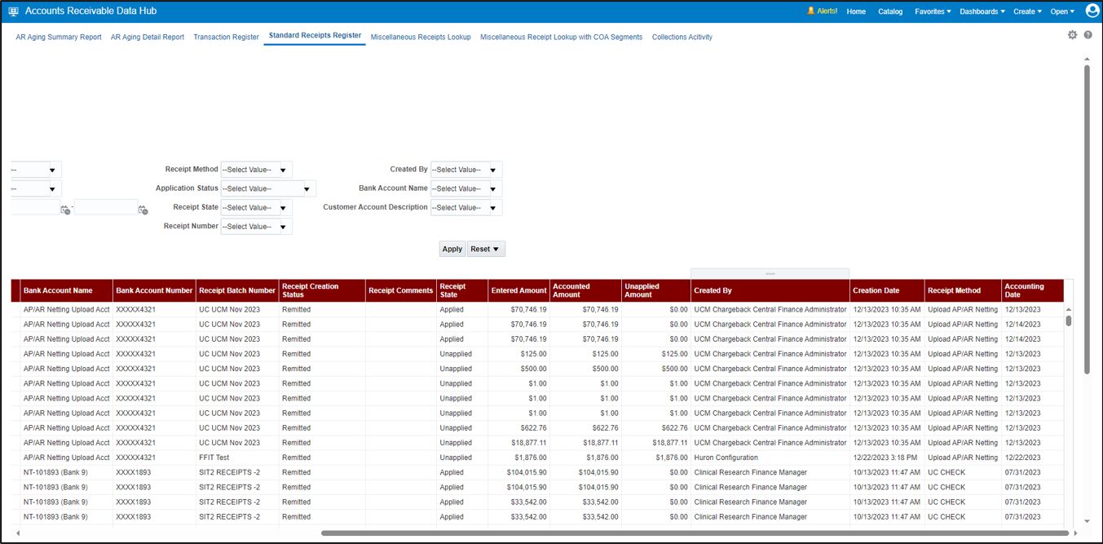Screen dimensions: 1103x544
Task: Switch to the Collections Activity tab
Action: tap(682, 37)
